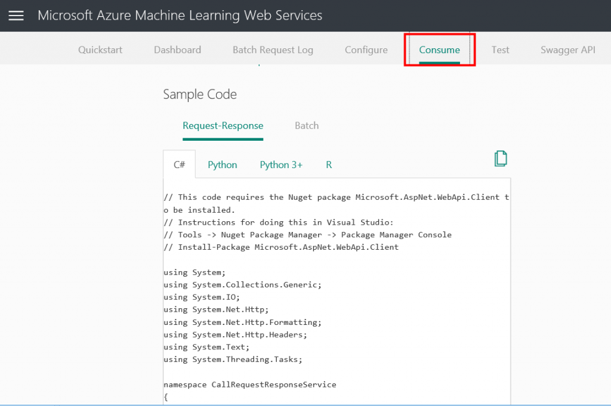This screenshot has width=611, height=406.
Task: Show the Python sample code
Action: point(222,165)
